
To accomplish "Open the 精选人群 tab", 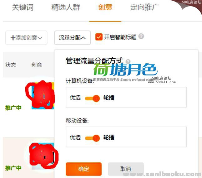I will pos(66,7).
